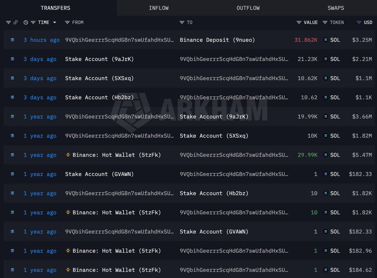Image resolution: width=377 pixels, height=278 pixels.
Task: Open the TO column filter
Action: [x=182, y=22]
